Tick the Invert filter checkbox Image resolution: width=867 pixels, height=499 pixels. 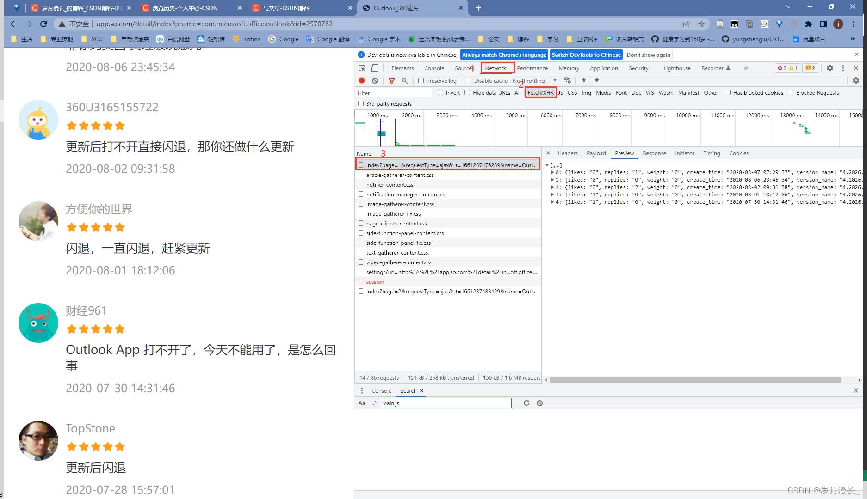point(440,92)
